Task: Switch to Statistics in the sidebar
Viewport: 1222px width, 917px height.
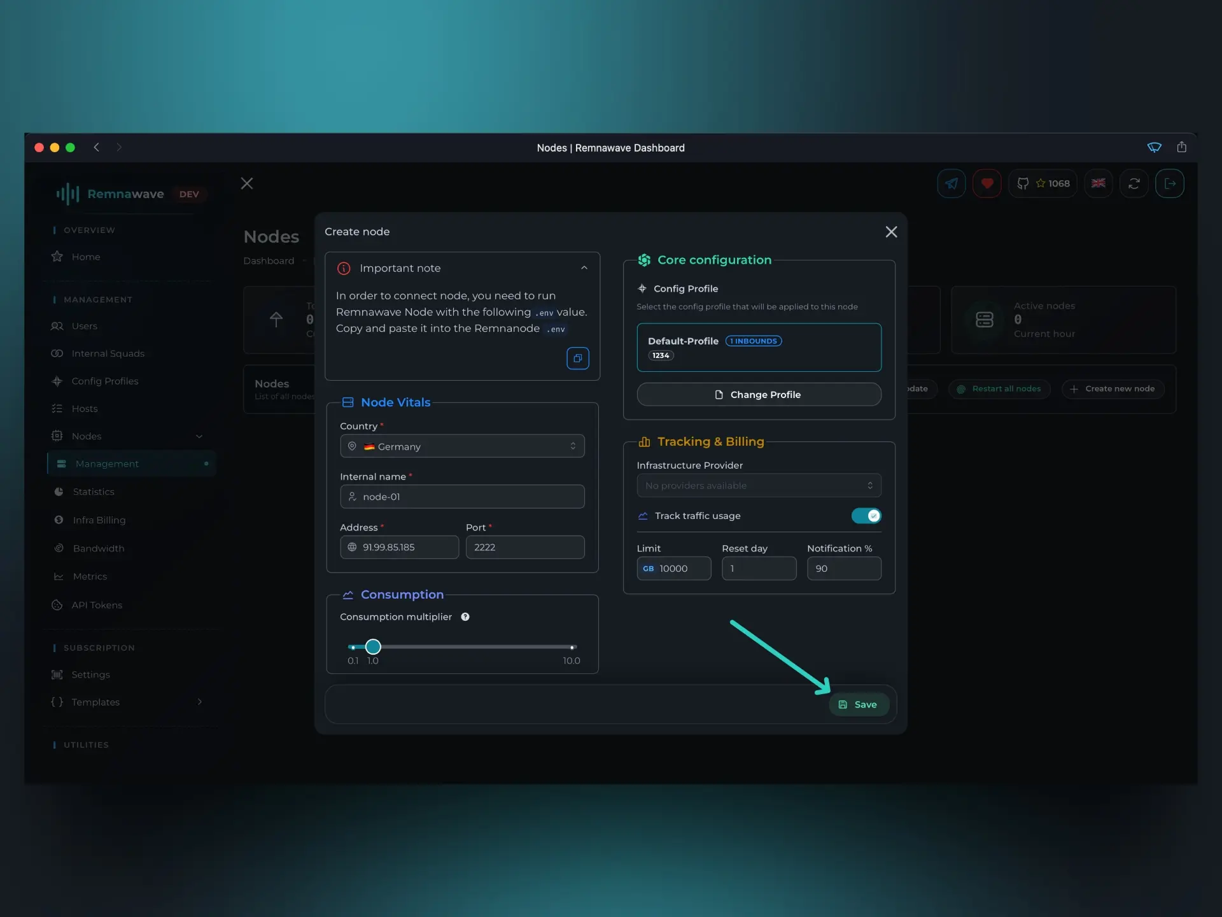Action: point(94,491)
